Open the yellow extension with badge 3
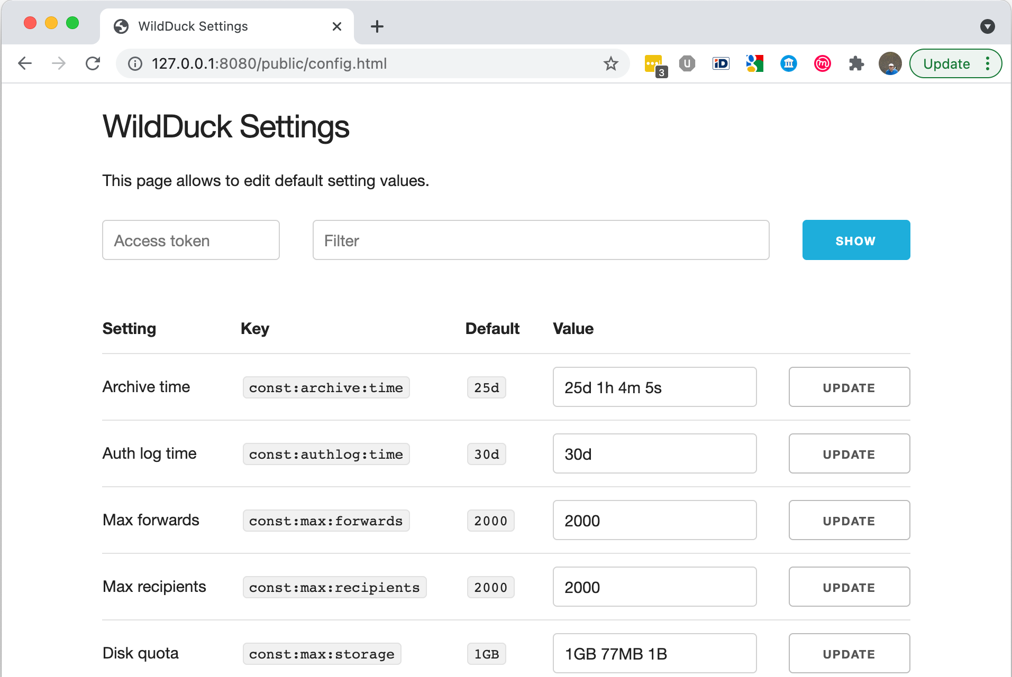Image resolution: width=1012 pixels, height=677 pixels. coord(655,65)
